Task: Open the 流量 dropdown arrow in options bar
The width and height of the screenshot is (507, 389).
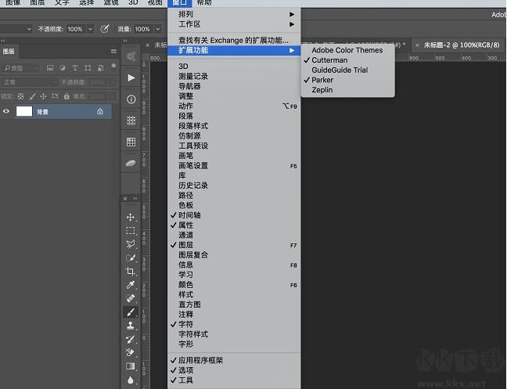Action: click(158, 29)
